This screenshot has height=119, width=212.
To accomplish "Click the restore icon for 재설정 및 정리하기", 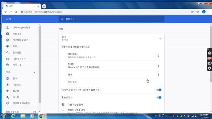I will coord(7,103).
